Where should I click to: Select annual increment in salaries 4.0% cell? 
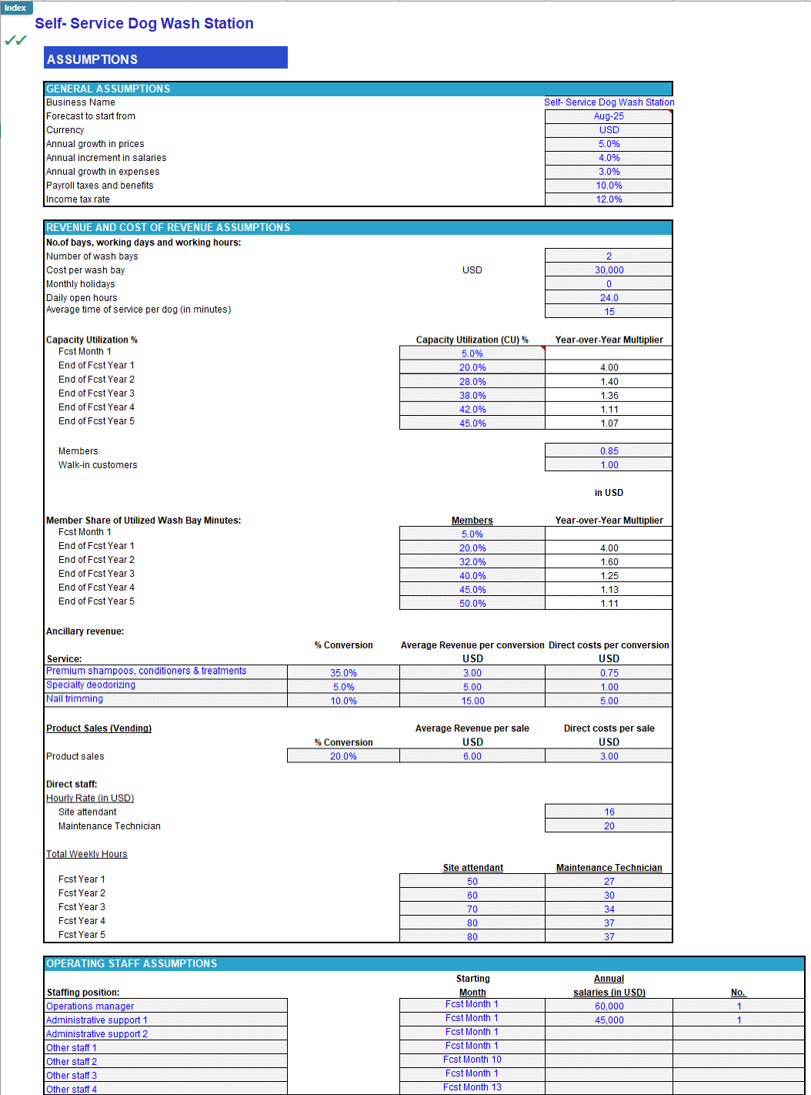coord(609,158)
